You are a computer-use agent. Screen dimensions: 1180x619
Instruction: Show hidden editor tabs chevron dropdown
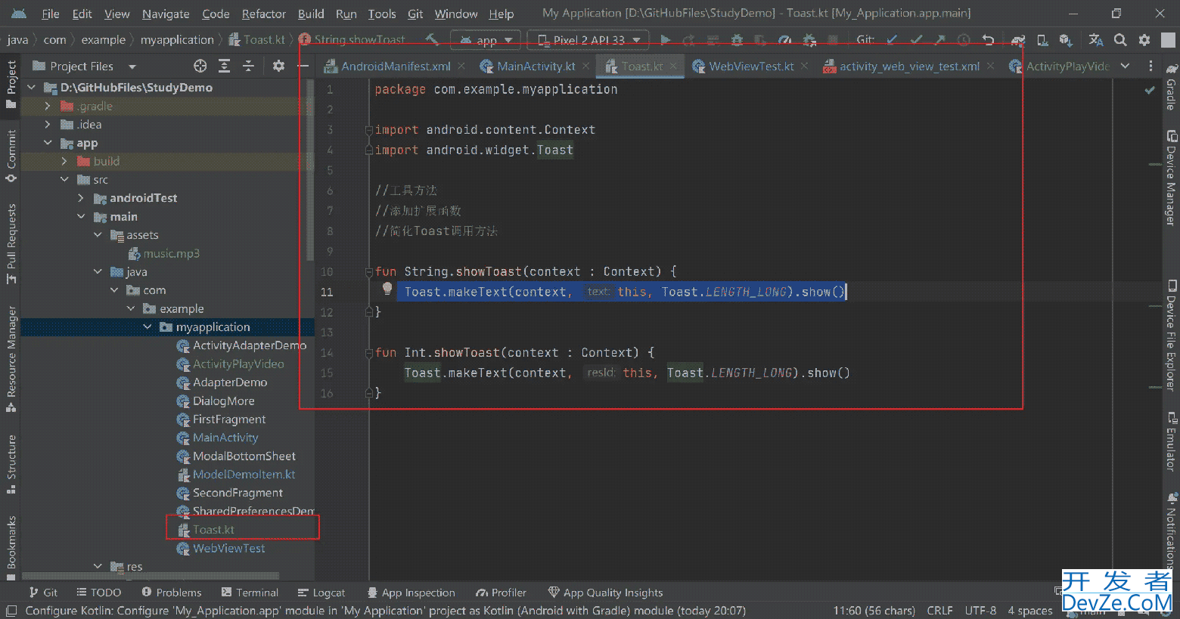click(x=1125, y=67)
